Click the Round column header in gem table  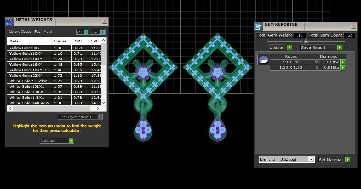click(290, 56)
